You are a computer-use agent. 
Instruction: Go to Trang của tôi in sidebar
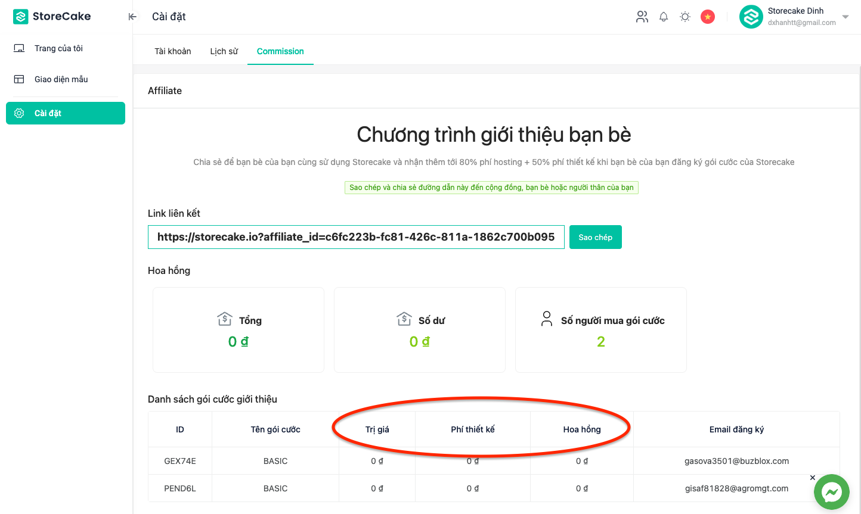[58, 48]
